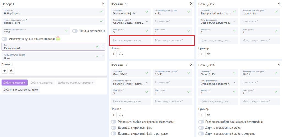The width and height of the screenshot is (282, 137).
Task: Click Стоимость field in Позиция 1
Action: 172,21
